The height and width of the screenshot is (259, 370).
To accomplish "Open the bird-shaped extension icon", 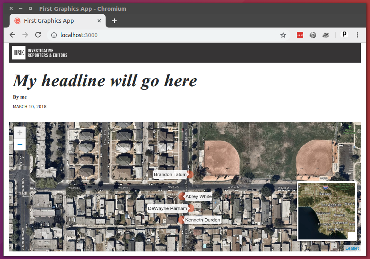I will point(326,35).
